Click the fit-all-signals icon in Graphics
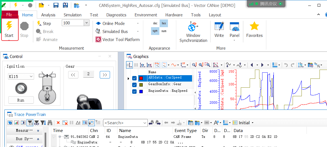This screenshot has width=327, height=147. pos(216,65)
